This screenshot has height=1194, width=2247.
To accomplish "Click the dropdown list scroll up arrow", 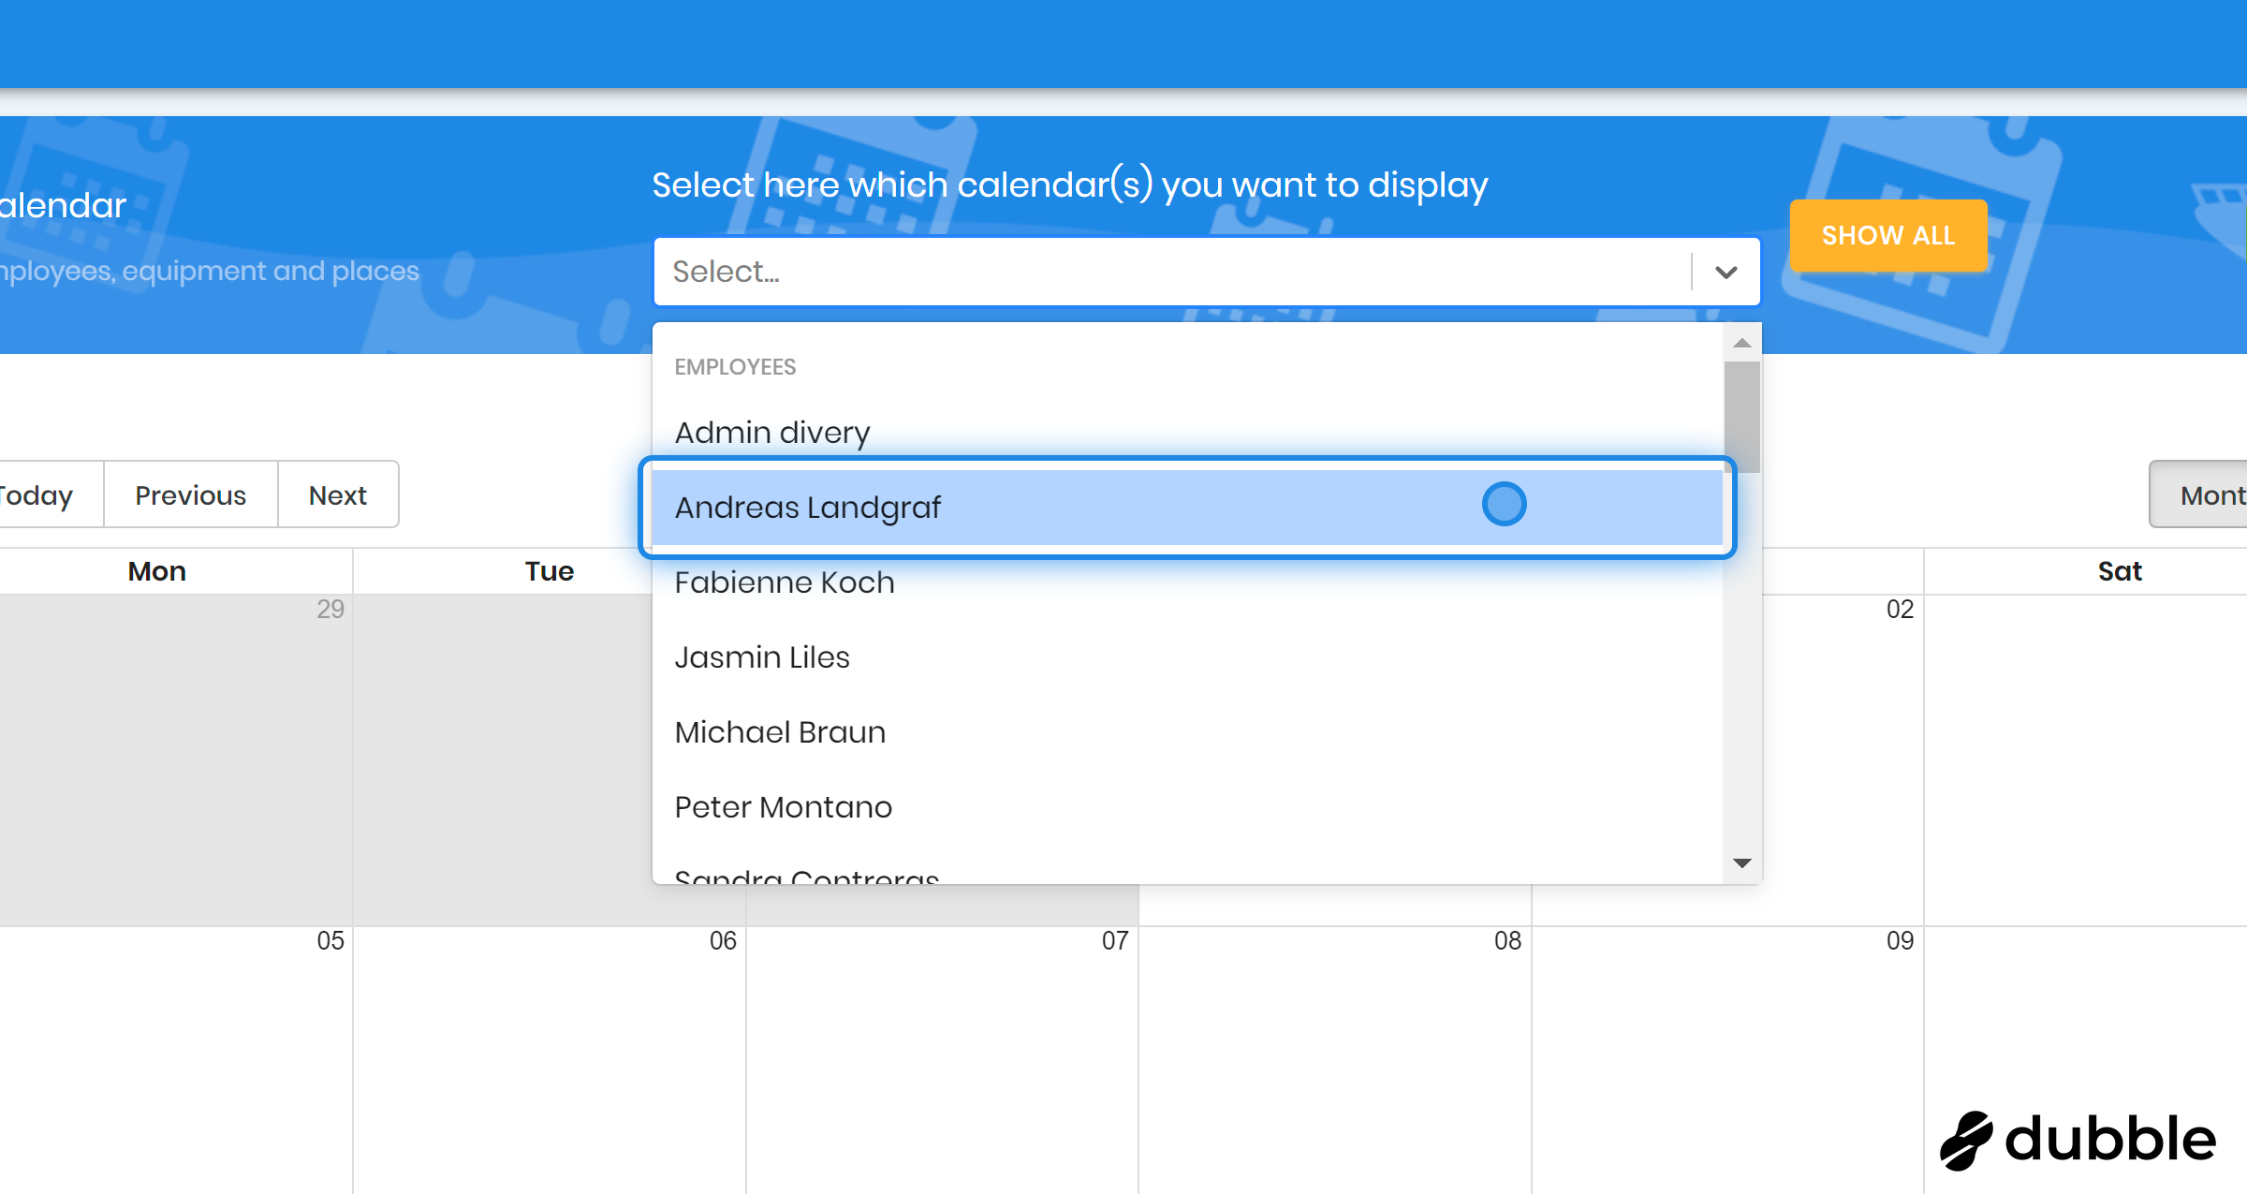I will pos(1741,343).
